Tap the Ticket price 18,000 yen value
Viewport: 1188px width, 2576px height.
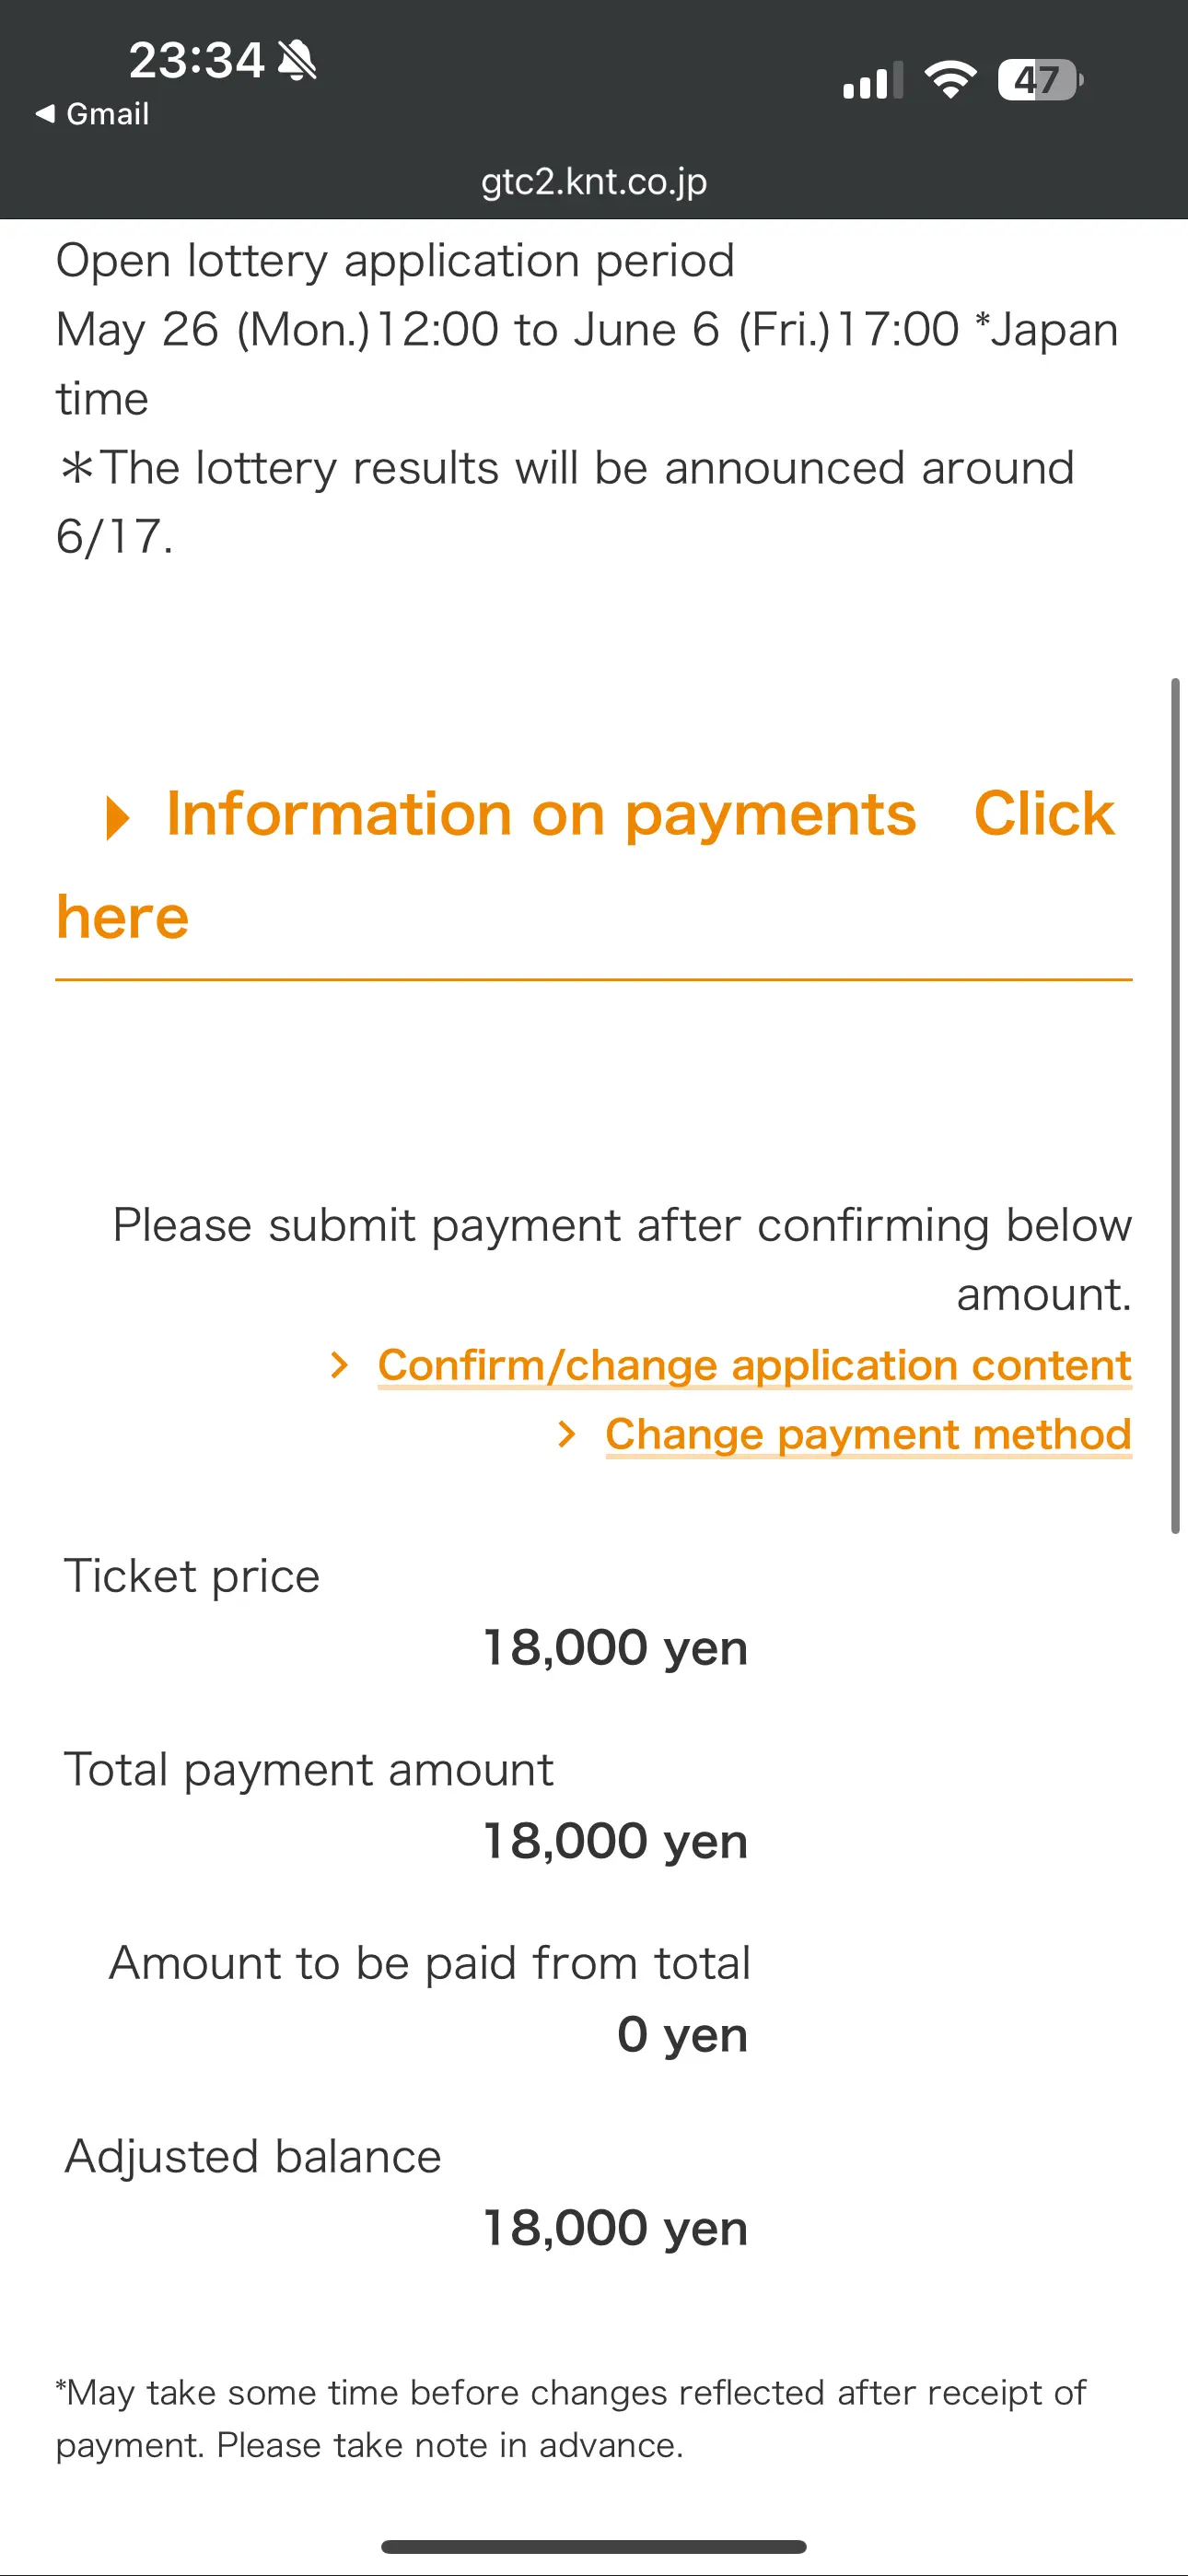[x=615, y=1647]
